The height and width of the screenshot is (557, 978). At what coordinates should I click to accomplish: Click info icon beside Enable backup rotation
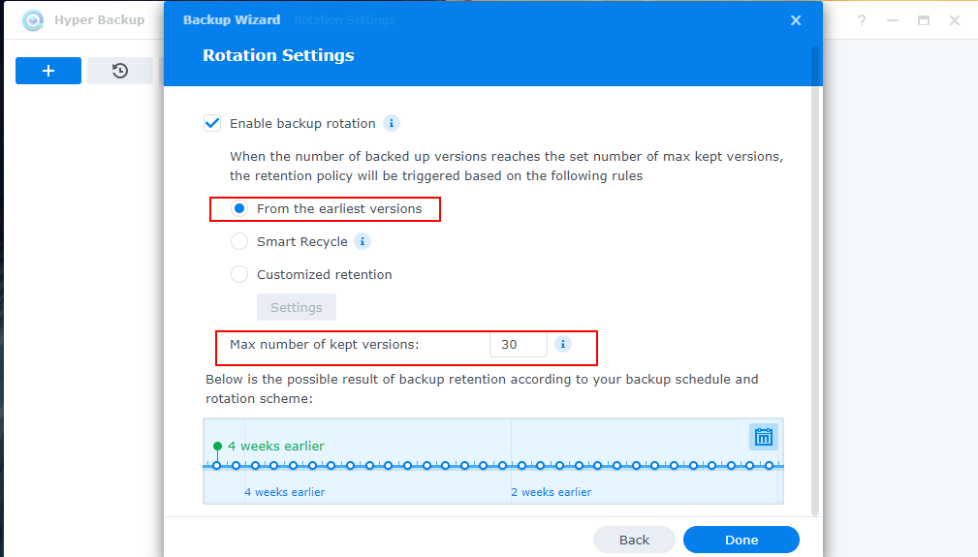(392, 123)
